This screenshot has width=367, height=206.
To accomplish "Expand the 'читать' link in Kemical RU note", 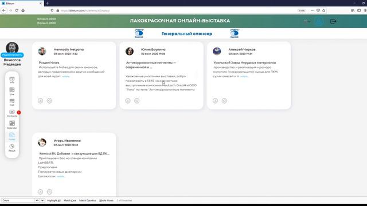I will [x=60, y=176].
